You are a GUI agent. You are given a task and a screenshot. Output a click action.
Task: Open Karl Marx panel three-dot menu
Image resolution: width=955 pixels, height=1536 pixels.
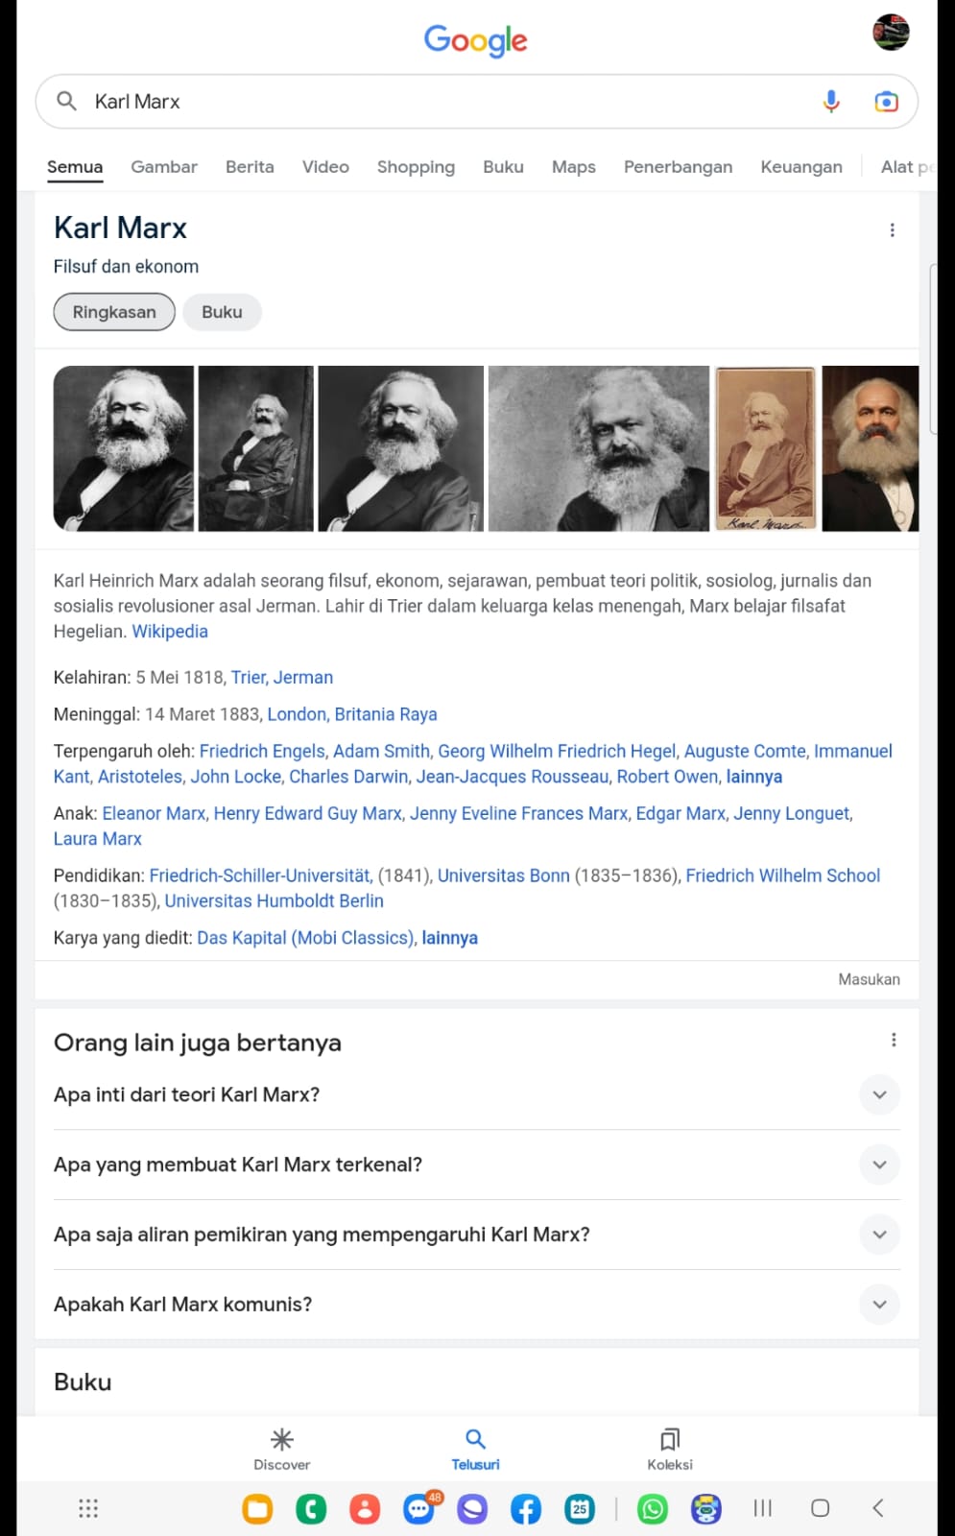[892, 229]
